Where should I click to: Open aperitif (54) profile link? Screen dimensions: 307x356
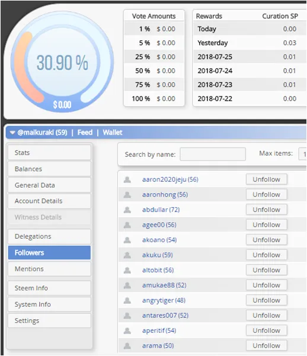(x=159, y=331)
